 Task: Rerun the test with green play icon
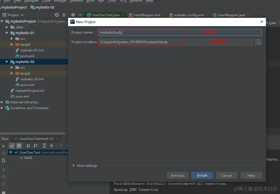[4, 146]
